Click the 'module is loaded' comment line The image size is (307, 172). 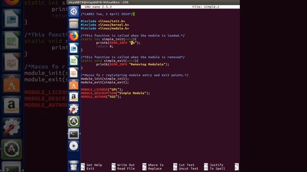[x=133, y=36]
